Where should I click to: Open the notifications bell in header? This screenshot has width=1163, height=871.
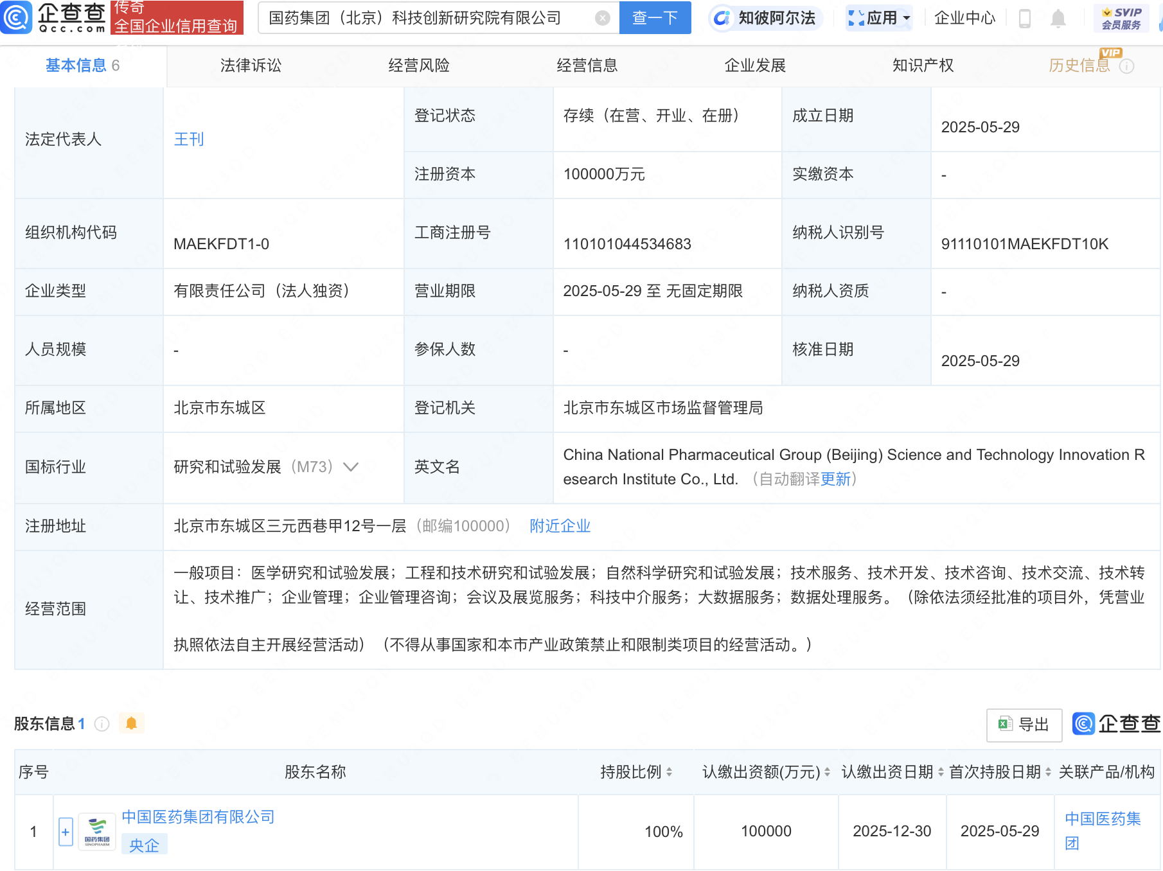click(x=1058, y=19)
